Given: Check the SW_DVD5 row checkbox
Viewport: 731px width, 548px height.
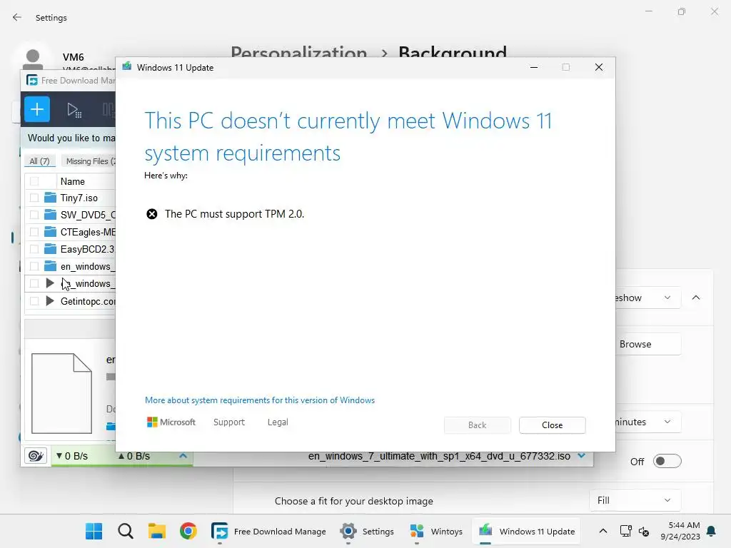Looking at the screenshot, I should click(x=34, y=215).
